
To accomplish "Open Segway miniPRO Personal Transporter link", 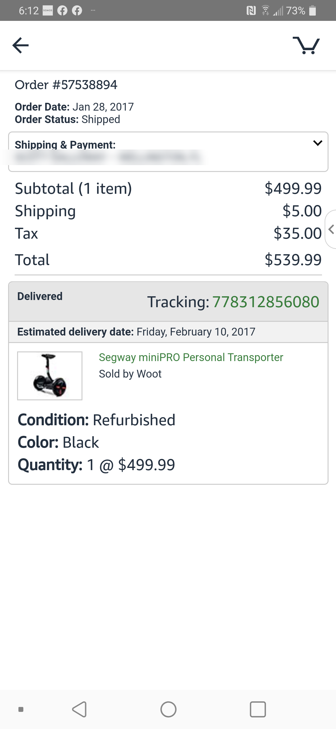I will (191, 357).
